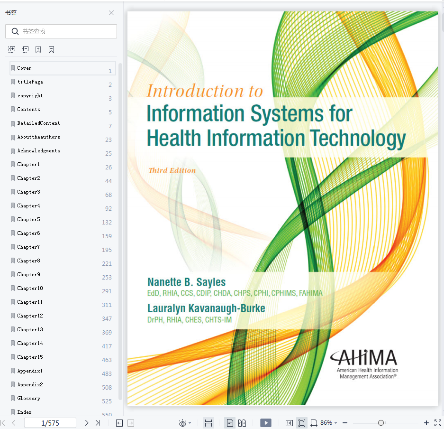Zoom out with minus button

click(345, 423)
